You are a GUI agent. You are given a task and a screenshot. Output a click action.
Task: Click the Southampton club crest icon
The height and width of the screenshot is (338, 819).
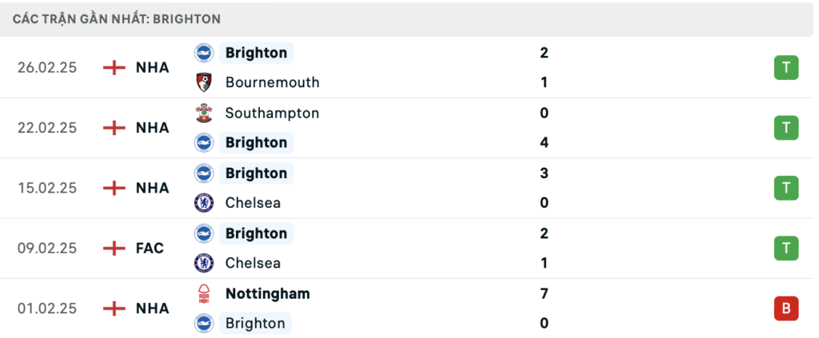pyautogui.click(x=204, y=113)
